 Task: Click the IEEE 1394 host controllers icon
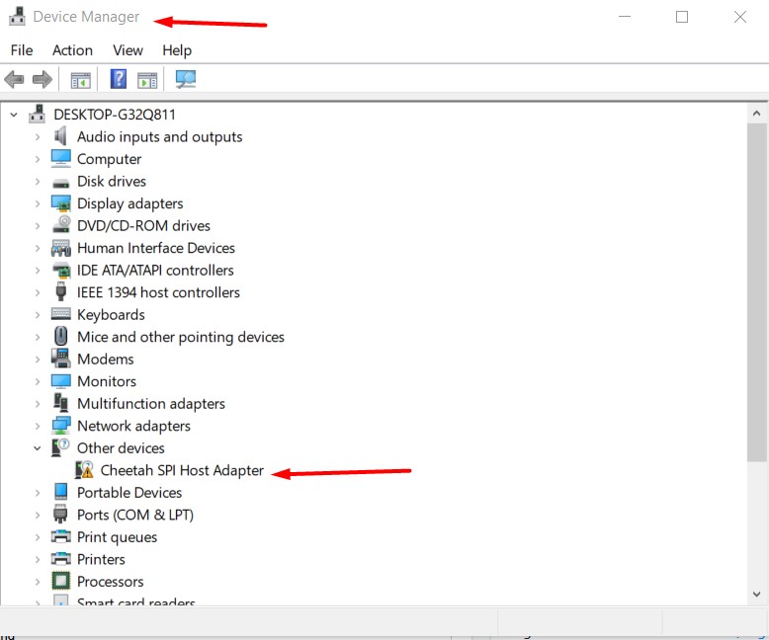[61, 291]
